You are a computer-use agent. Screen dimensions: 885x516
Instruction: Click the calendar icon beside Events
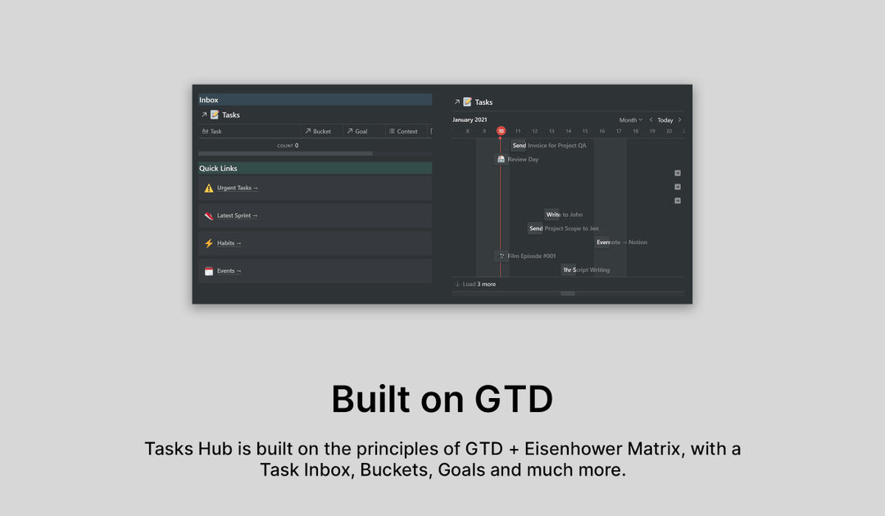click(x=207, y=270)
